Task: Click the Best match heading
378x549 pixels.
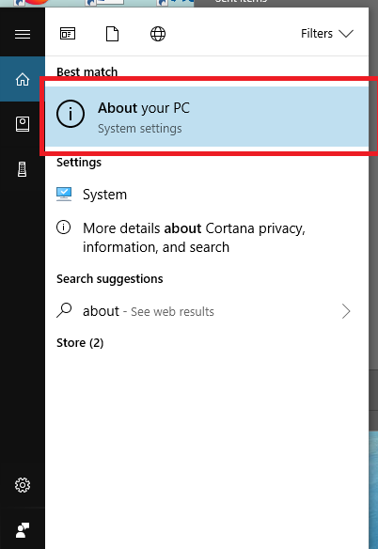Action: click(x=87, y=71)
